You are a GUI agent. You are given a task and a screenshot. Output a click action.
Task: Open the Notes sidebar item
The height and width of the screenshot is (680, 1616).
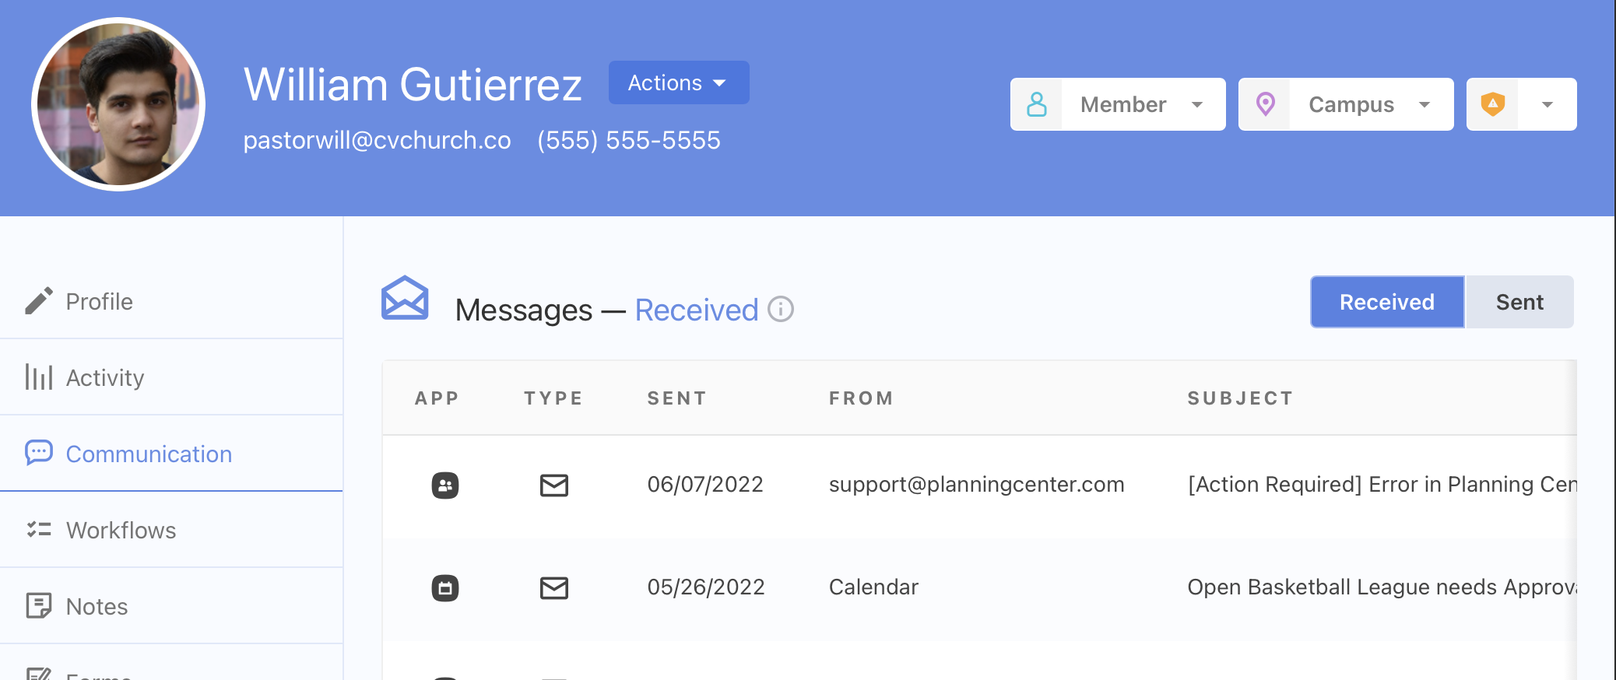pyautogui.click(x=171, y=606)
